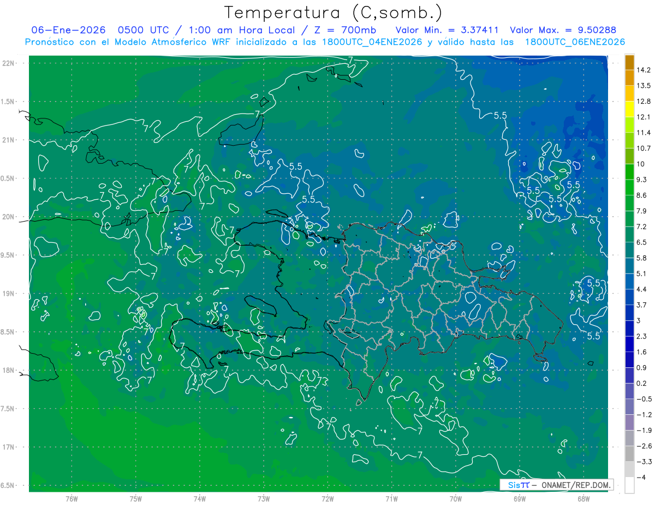655x506 pixels.
Task: Click the '75W' longitude label
Action: click(136, 499)
